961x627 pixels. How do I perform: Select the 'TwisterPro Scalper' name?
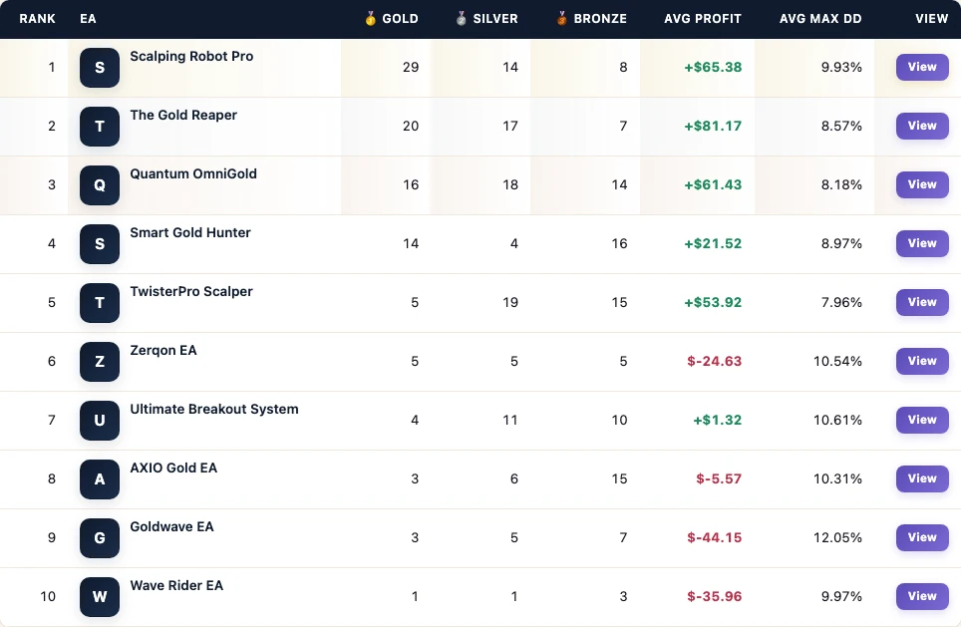(x=191, y=292)
